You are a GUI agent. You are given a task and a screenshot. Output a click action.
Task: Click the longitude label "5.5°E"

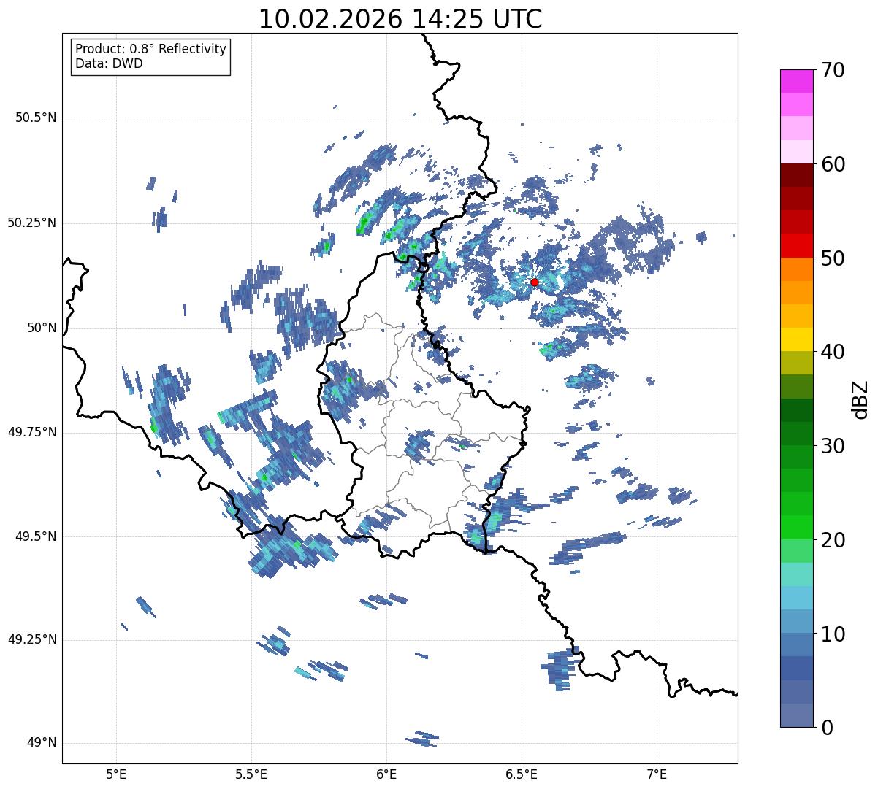point(251,774)
